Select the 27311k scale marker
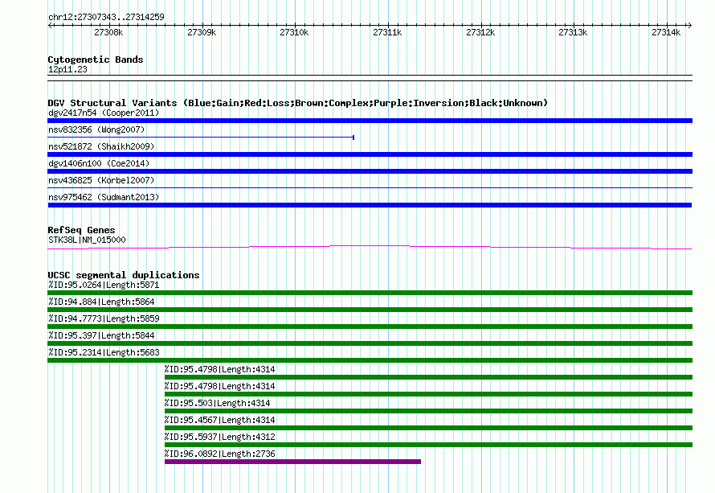The width and height of the screenshot is (715, 493). click(387, 32)
